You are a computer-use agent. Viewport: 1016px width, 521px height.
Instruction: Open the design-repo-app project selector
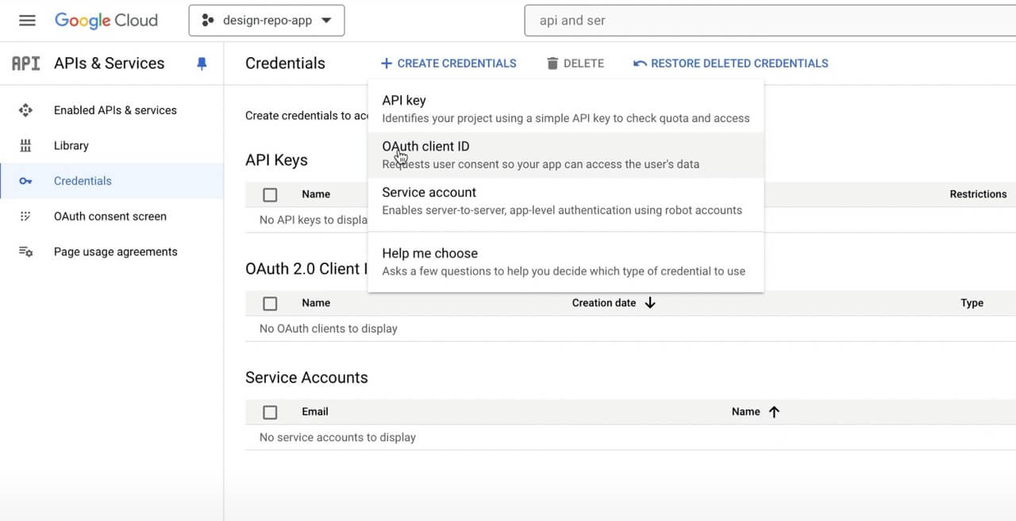266,20
